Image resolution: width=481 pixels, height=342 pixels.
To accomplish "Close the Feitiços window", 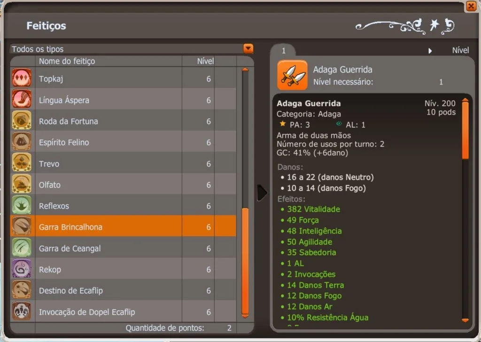I will coord(471,6).
